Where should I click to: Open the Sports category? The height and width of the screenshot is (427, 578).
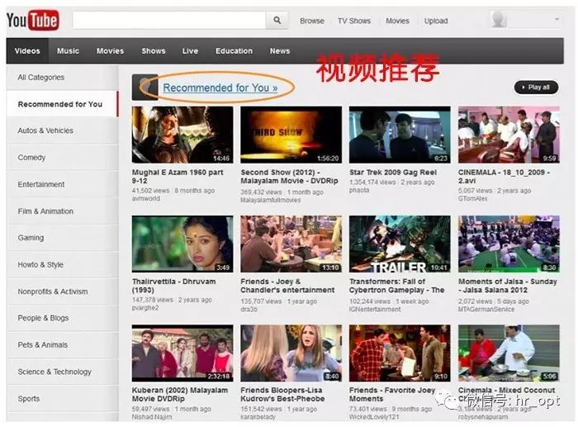62,399
